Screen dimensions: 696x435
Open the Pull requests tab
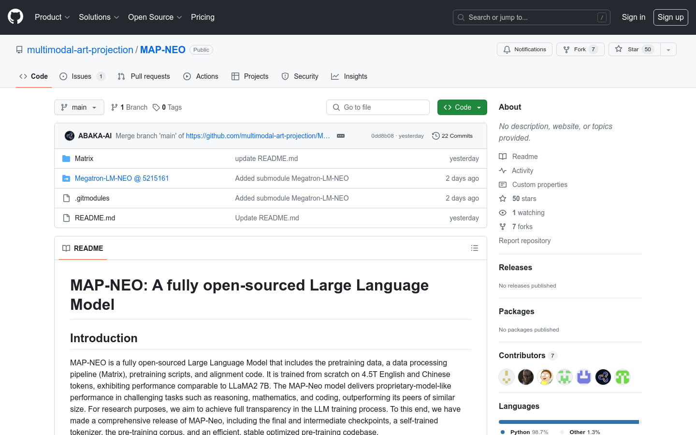point(144,76)
